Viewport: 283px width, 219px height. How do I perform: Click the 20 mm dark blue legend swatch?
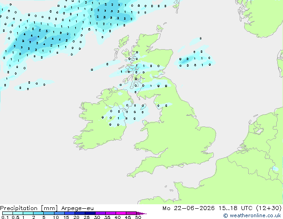[79, 213]
